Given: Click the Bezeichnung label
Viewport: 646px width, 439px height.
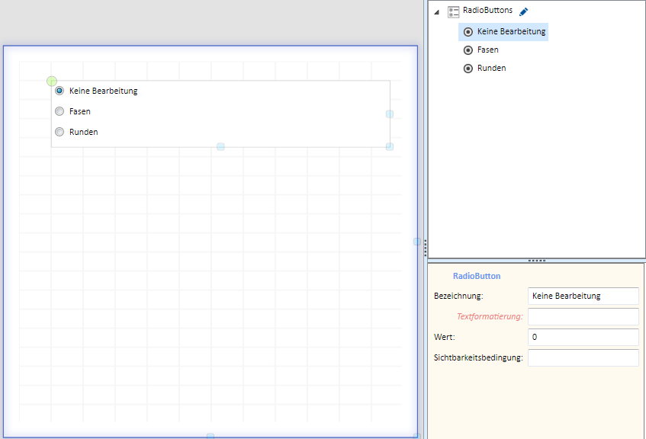Looking at the screenshot, I should coord(458,296).
